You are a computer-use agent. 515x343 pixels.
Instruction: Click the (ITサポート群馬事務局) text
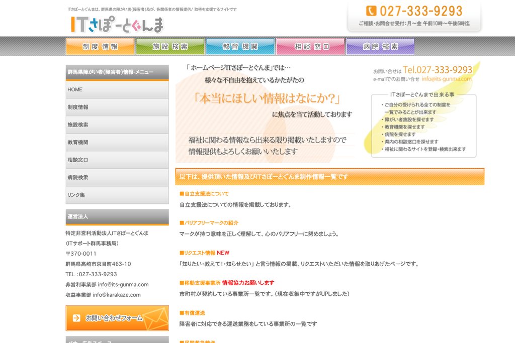pyautogui.click(x=93, y=243)
